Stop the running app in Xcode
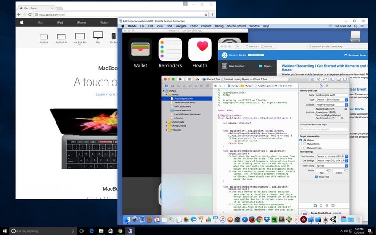376x235 pixels. 189,79
